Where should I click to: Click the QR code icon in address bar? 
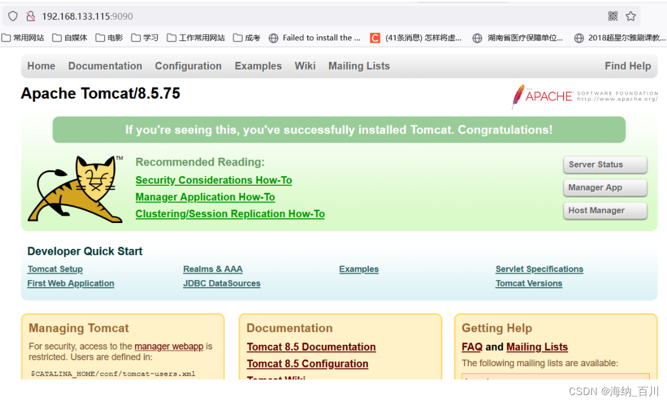click(x=613, y=16)
